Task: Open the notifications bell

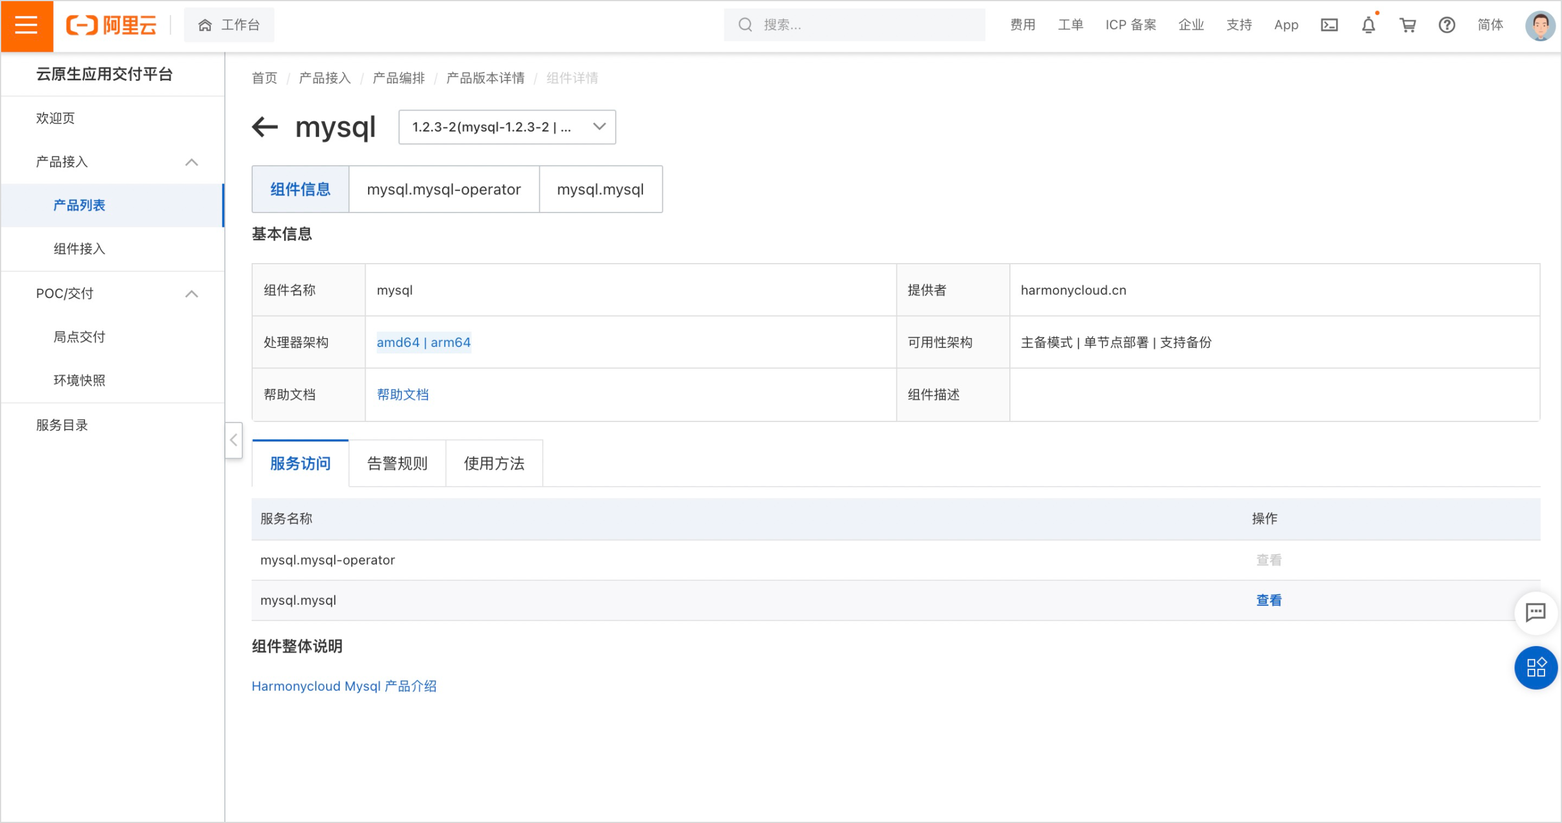Action: [x=1369, y=26]
